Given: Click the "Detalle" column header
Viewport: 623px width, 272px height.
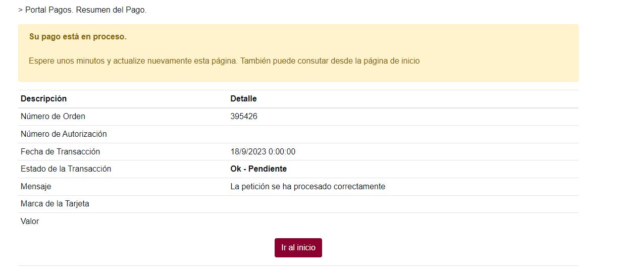Looking at the screenshot, I should 243,99.
